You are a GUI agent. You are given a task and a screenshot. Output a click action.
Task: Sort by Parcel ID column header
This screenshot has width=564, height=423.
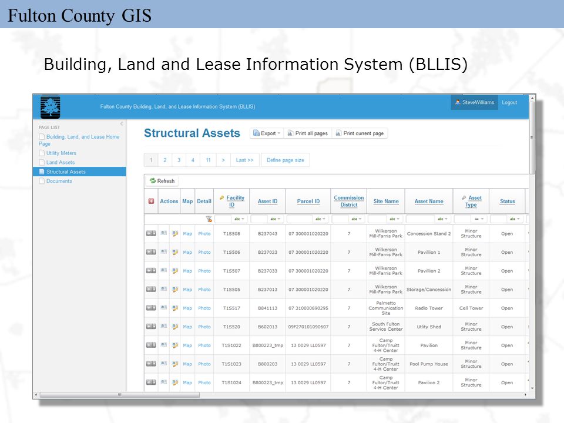coord(308,201)
